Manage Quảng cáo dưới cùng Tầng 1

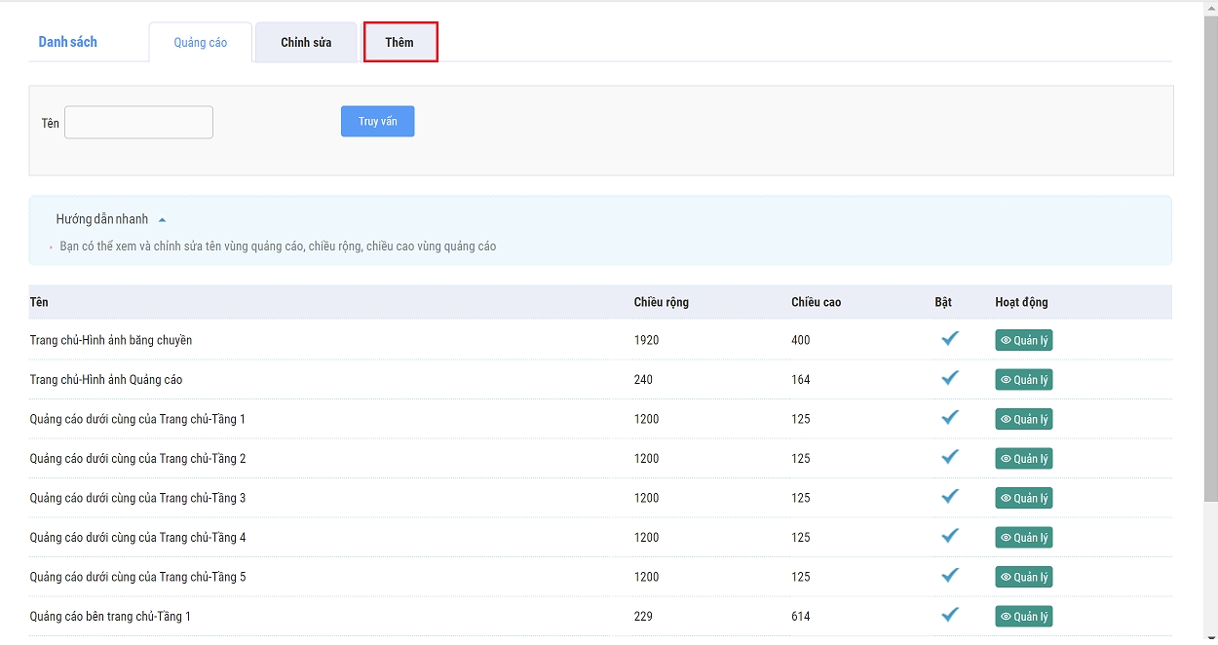1023,419
